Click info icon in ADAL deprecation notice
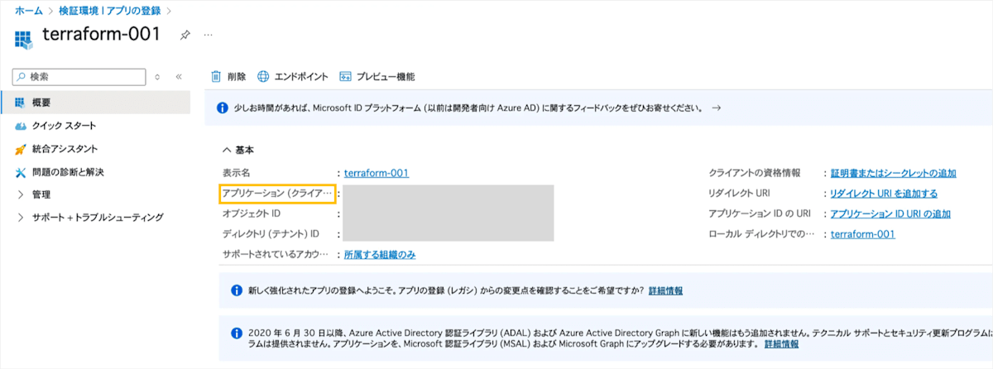993x369 pixels. click(236, 333)
